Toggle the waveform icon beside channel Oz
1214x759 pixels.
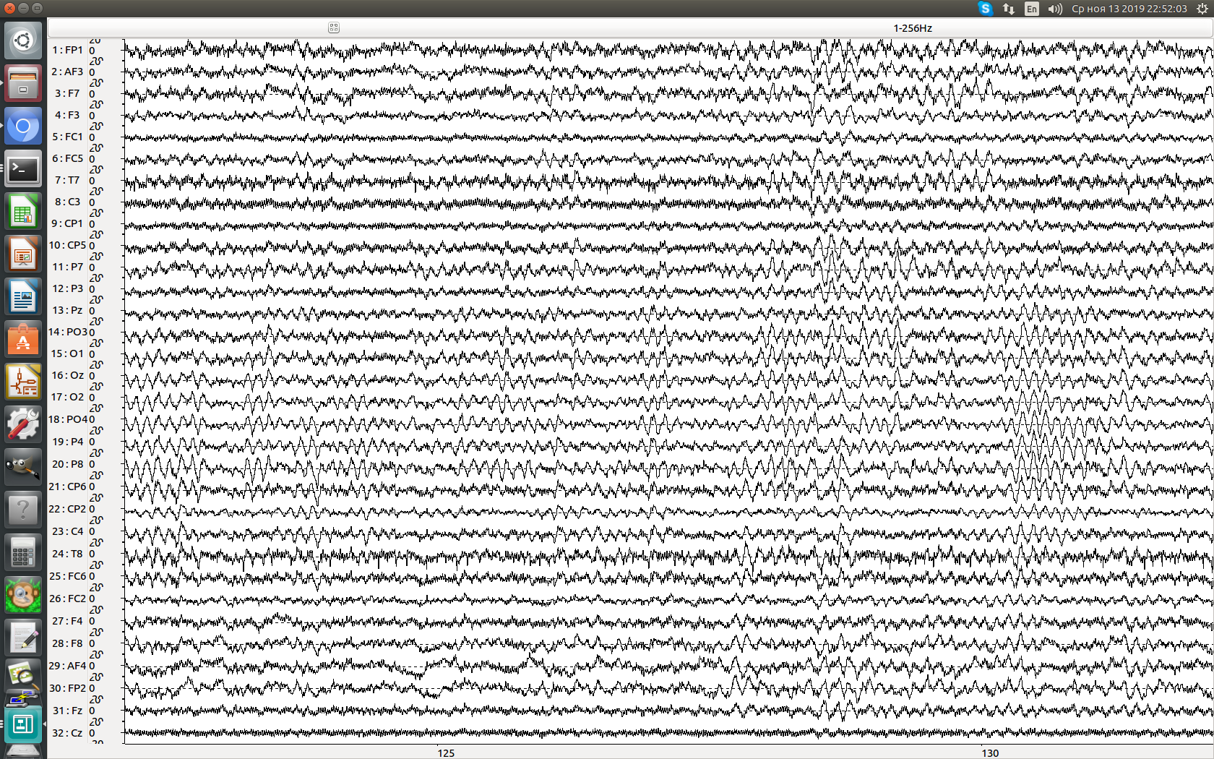(x=98, y=386)
